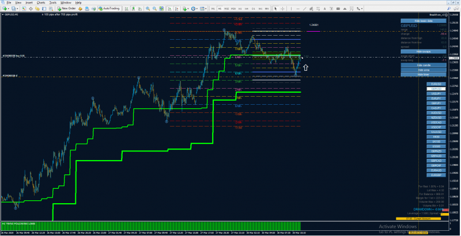Image resolution: width=461 pixels, height=236 pixels.
Task: Toggle the chart shift icon
Action: click(x=176, y=9)
